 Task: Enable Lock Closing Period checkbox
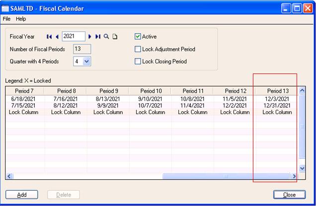138,61
